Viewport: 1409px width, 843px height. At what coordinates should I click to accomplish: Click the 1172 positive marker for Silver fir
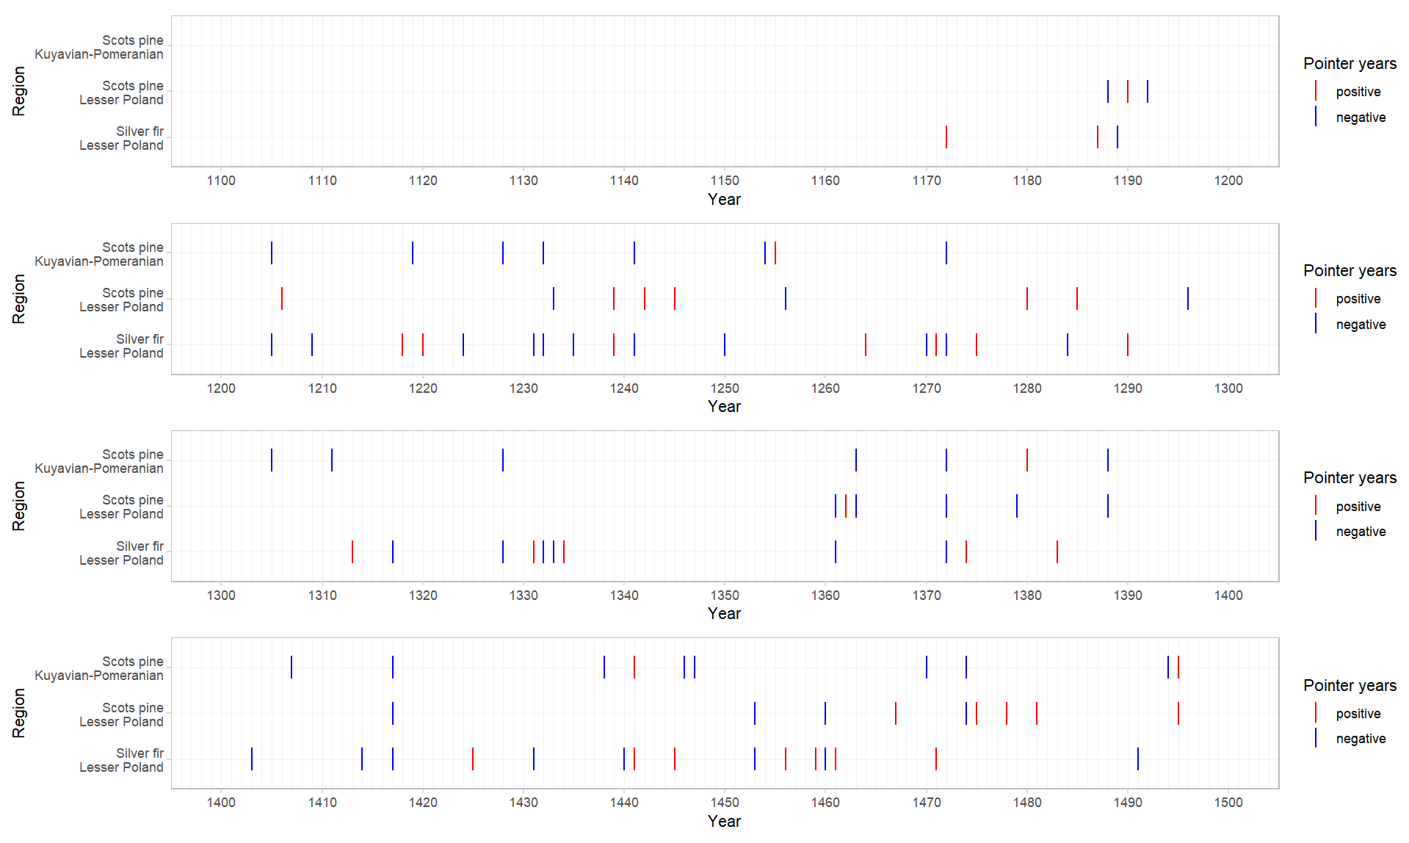click(946, 137)
